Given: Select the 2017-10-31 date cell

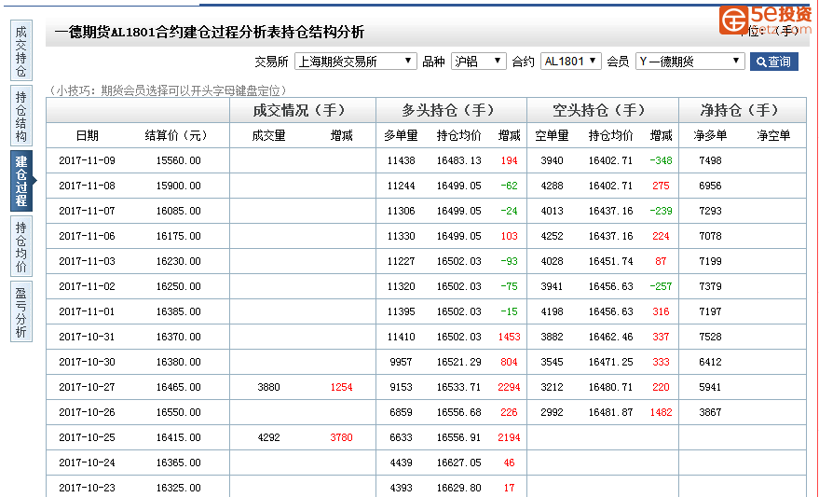Looking at the screenshot, I should 88,337.
